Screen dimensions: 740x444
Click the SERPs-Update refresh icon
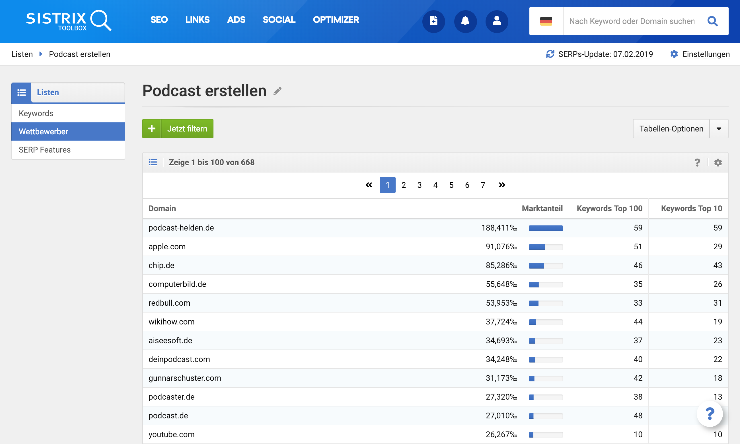point(550,54)
